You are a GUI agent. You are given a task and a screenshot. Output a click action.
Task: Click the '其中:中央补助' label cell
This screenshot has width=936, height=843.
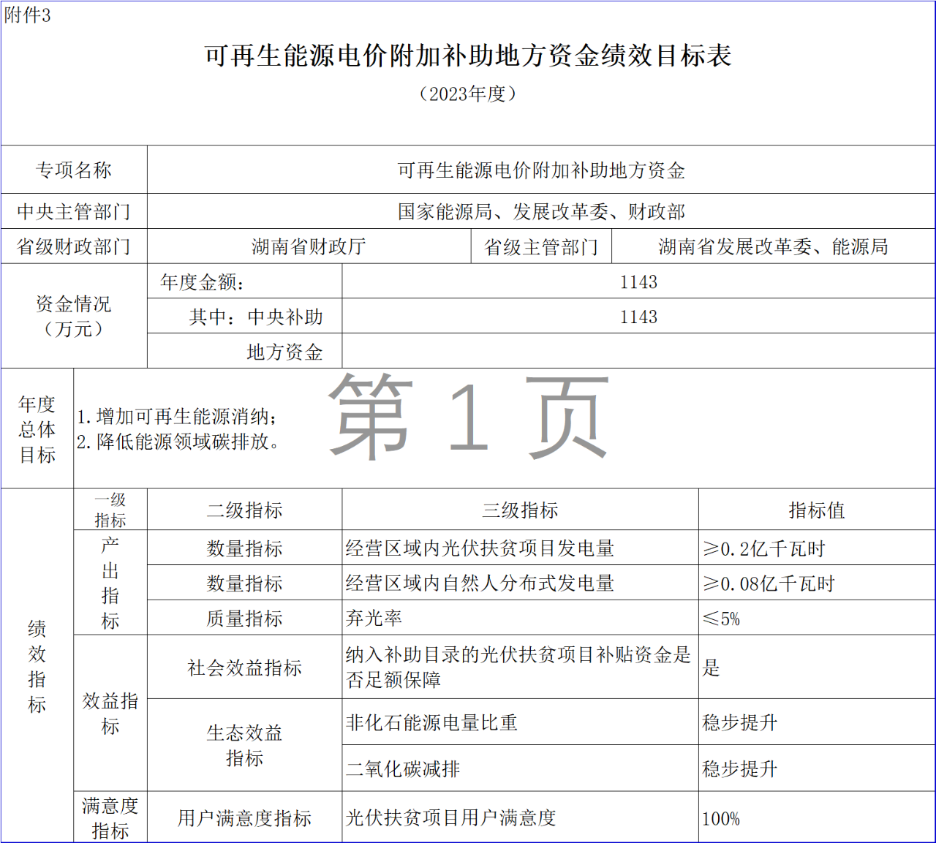coord(244,316)
